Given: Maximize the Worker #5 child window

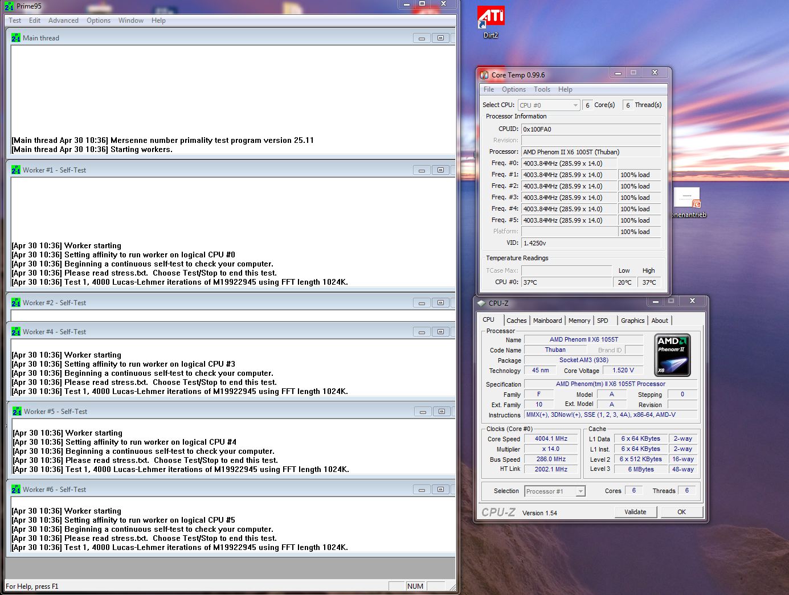Looking at the screenshot, I should click(441, 412).
